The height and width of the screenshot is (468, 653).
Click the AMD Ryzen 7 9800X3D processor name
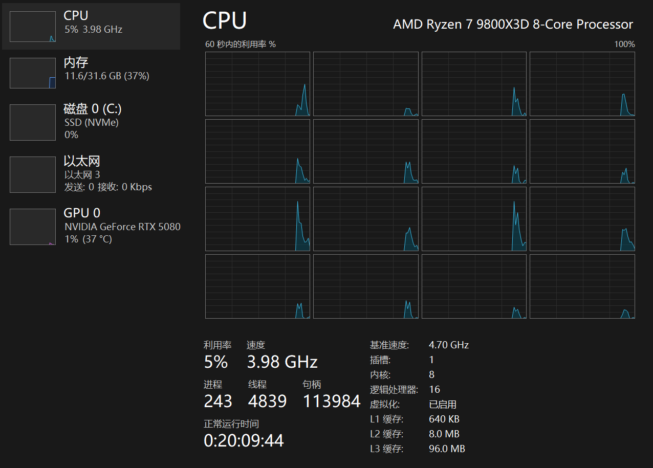pyautogui.click(x=513, y=24)
